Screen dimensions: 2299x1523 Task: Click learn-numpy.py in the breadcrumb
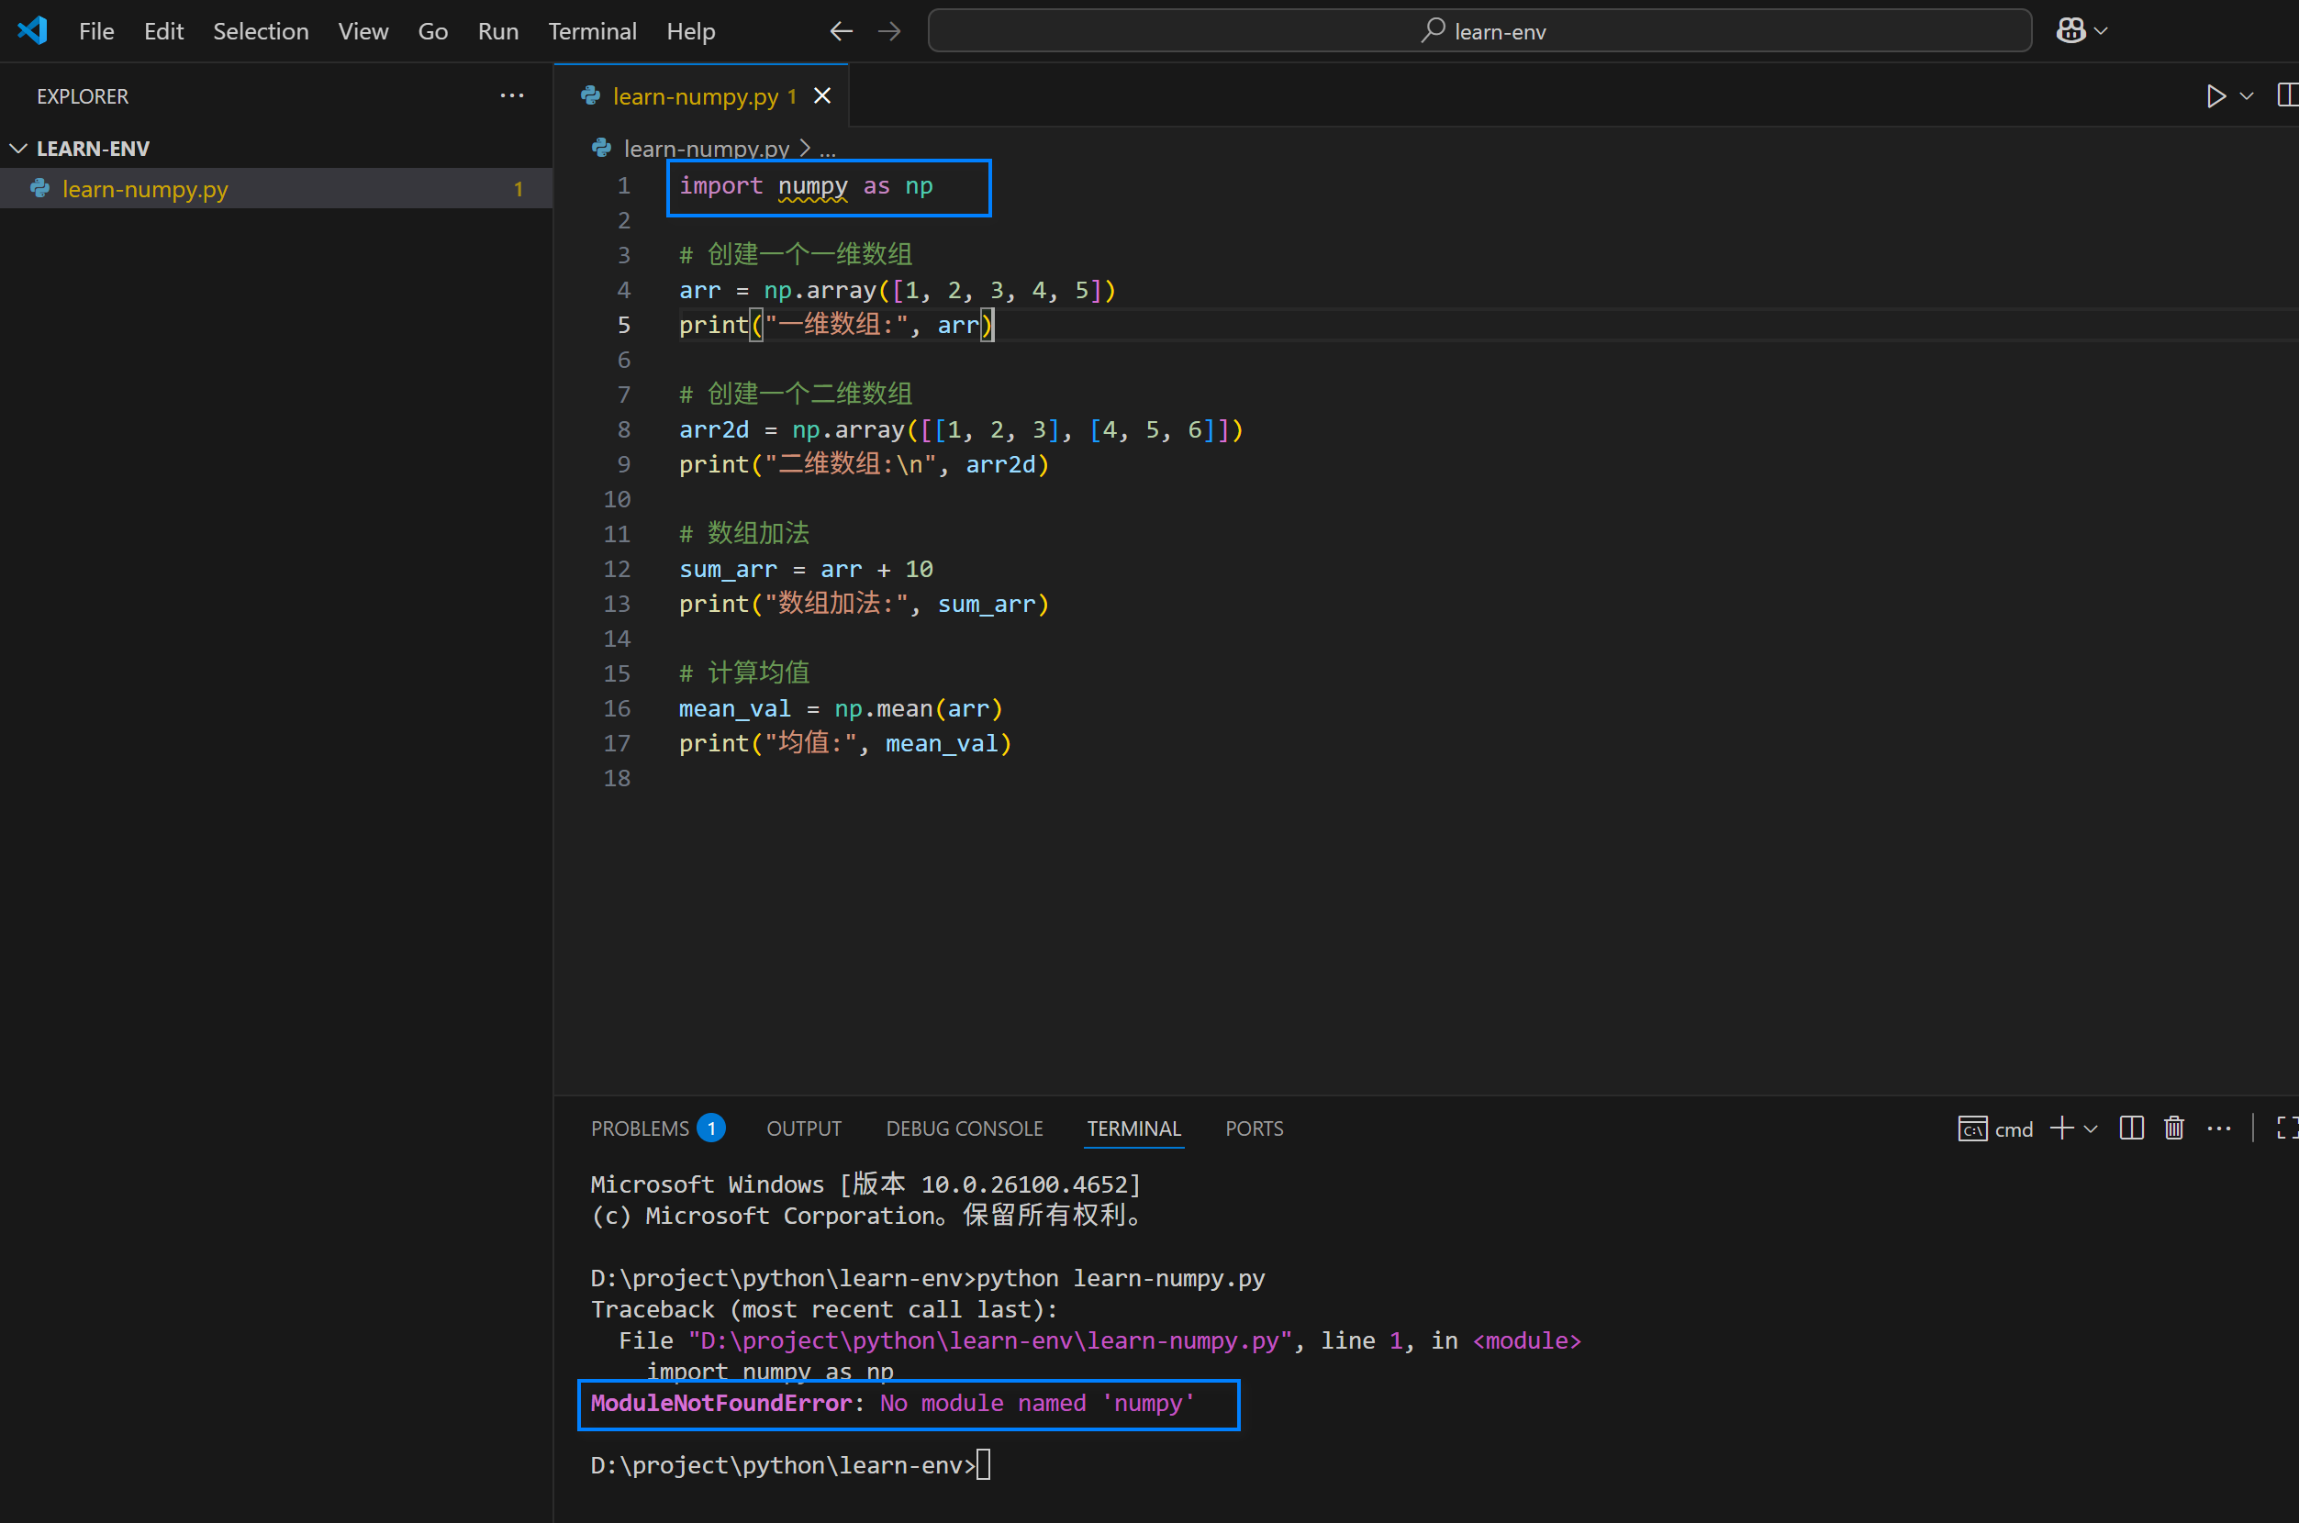pos(707,149)
